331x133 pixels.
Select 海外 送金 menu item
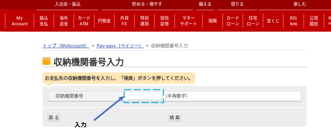(64, 21)
